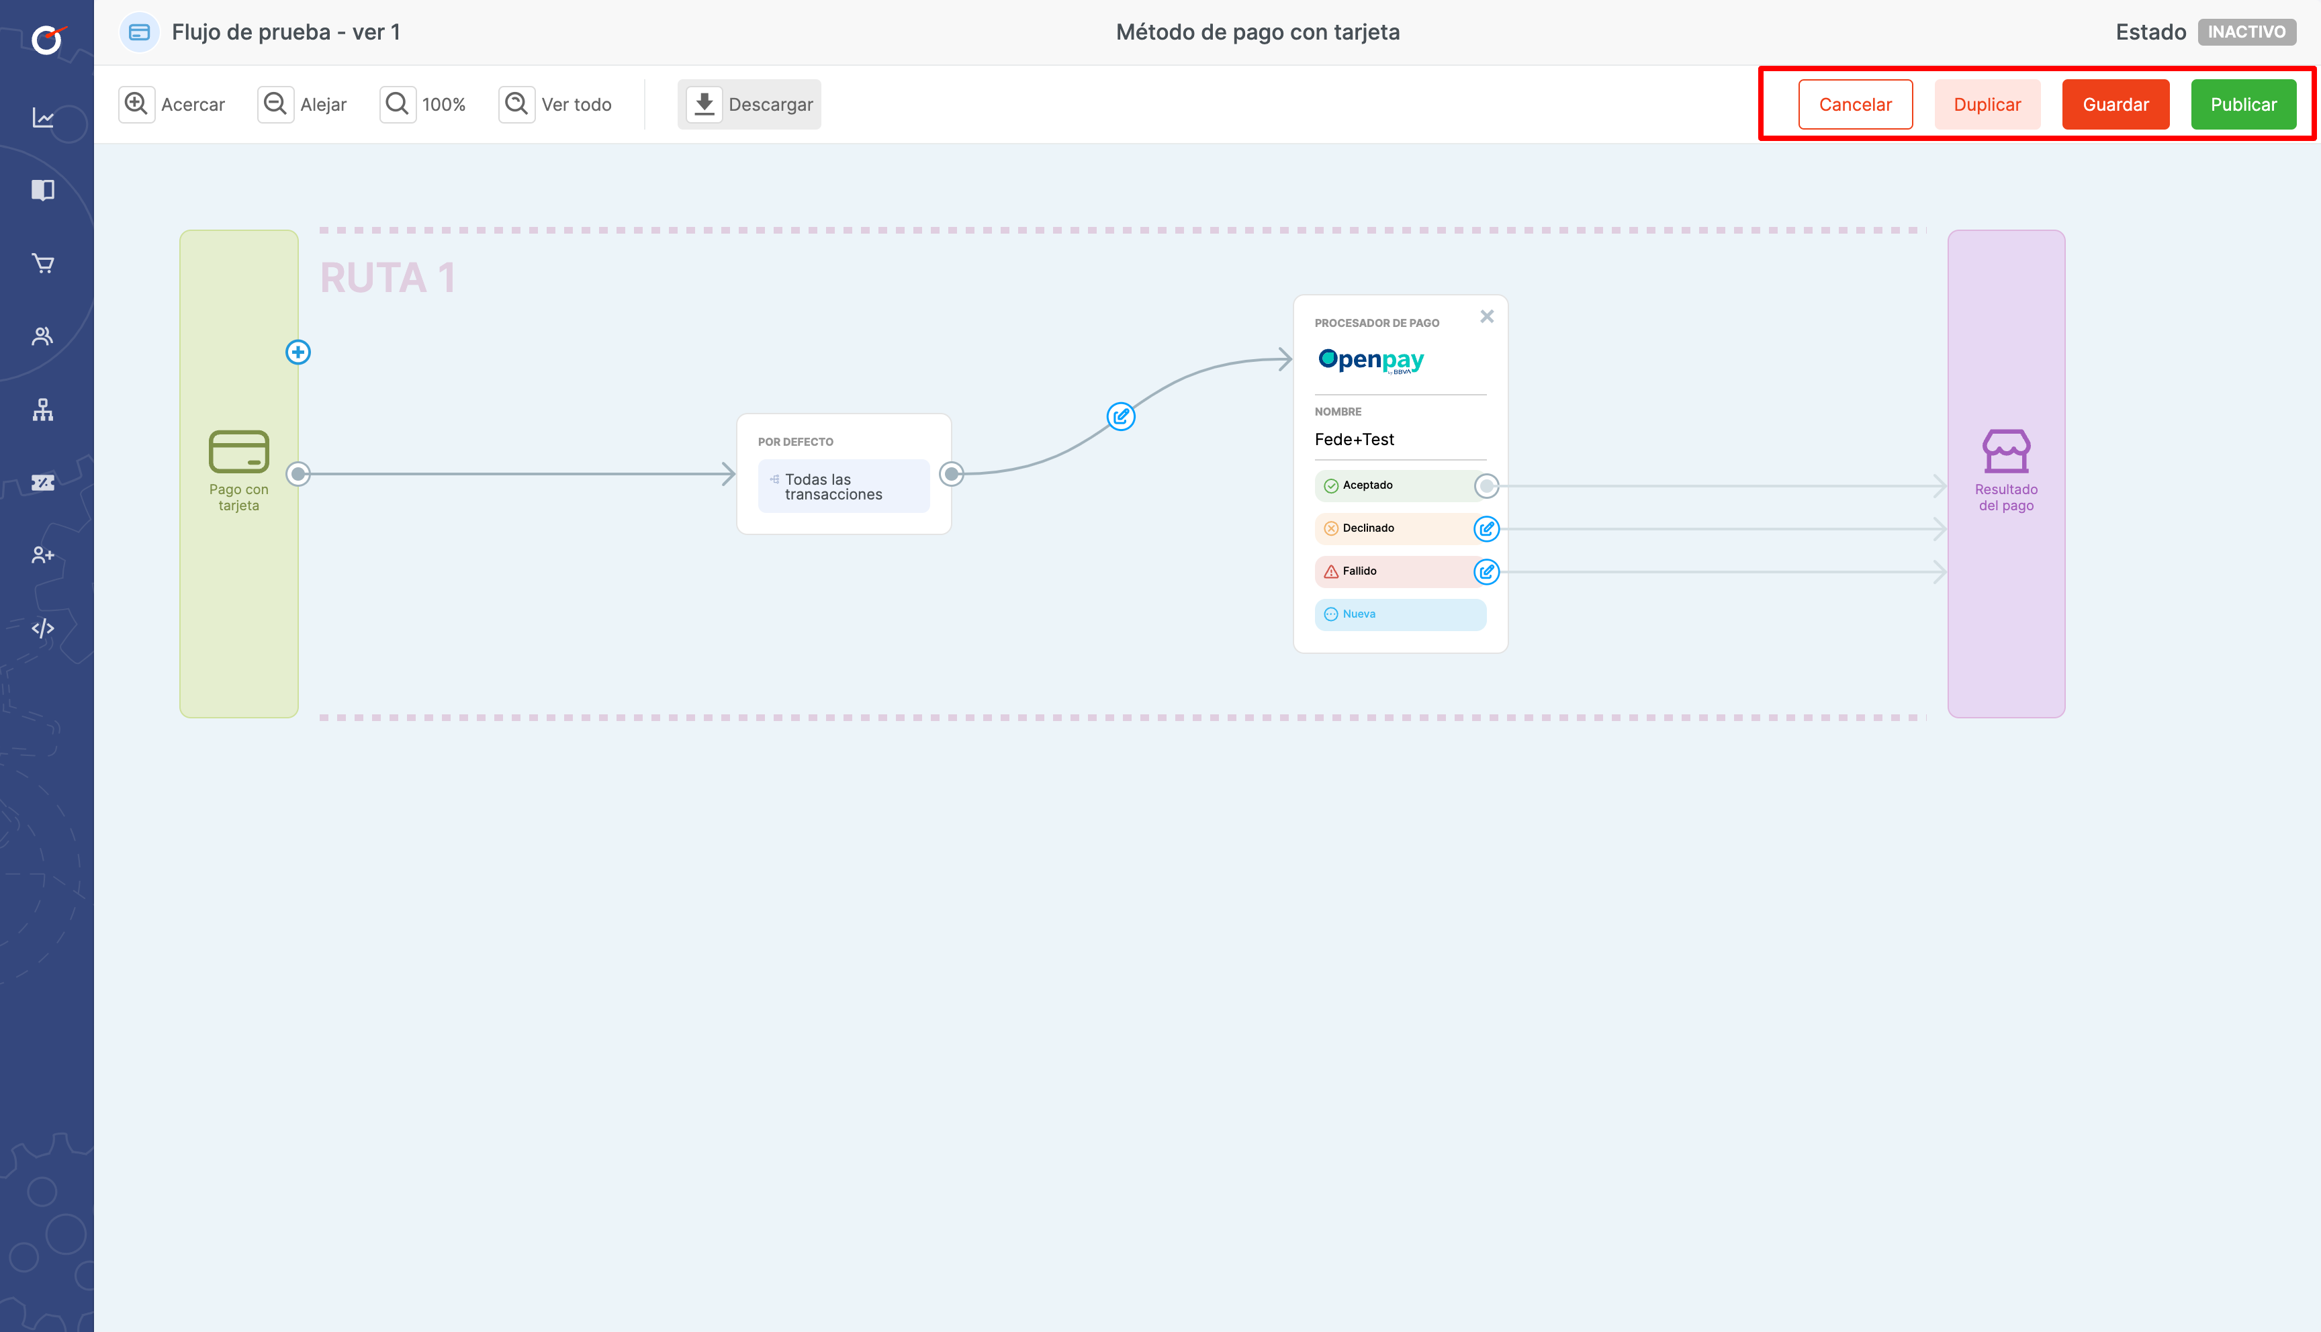The width and height of the screenshot is (2321, 1332).
Task: Open the book documentation sidebar icon
Action: coord(43,190)
